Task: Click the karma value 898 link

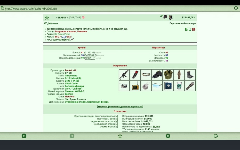Action: (x=69, y=37)
